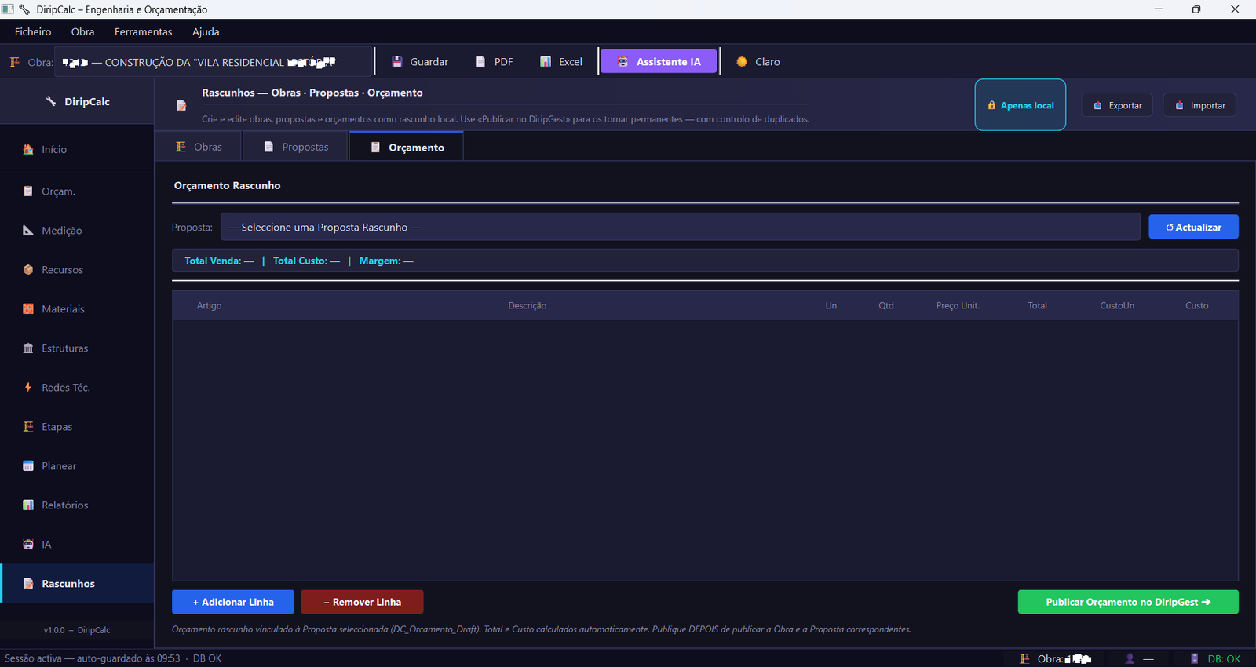Open Redes Téc. sidebar item
The image size is (1256, 667).
[77, 388]
